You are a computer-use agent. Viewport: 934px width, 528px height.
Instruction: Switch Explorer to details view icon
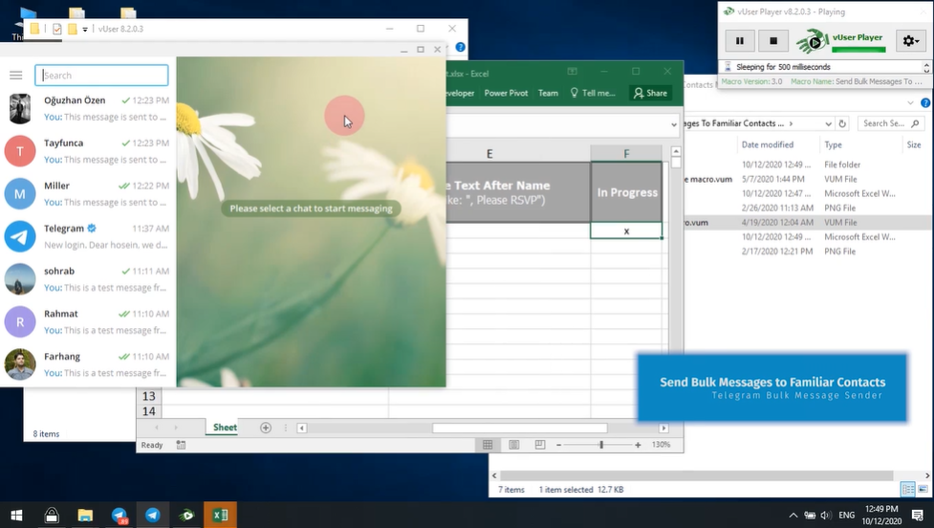[x=908, y=490]
